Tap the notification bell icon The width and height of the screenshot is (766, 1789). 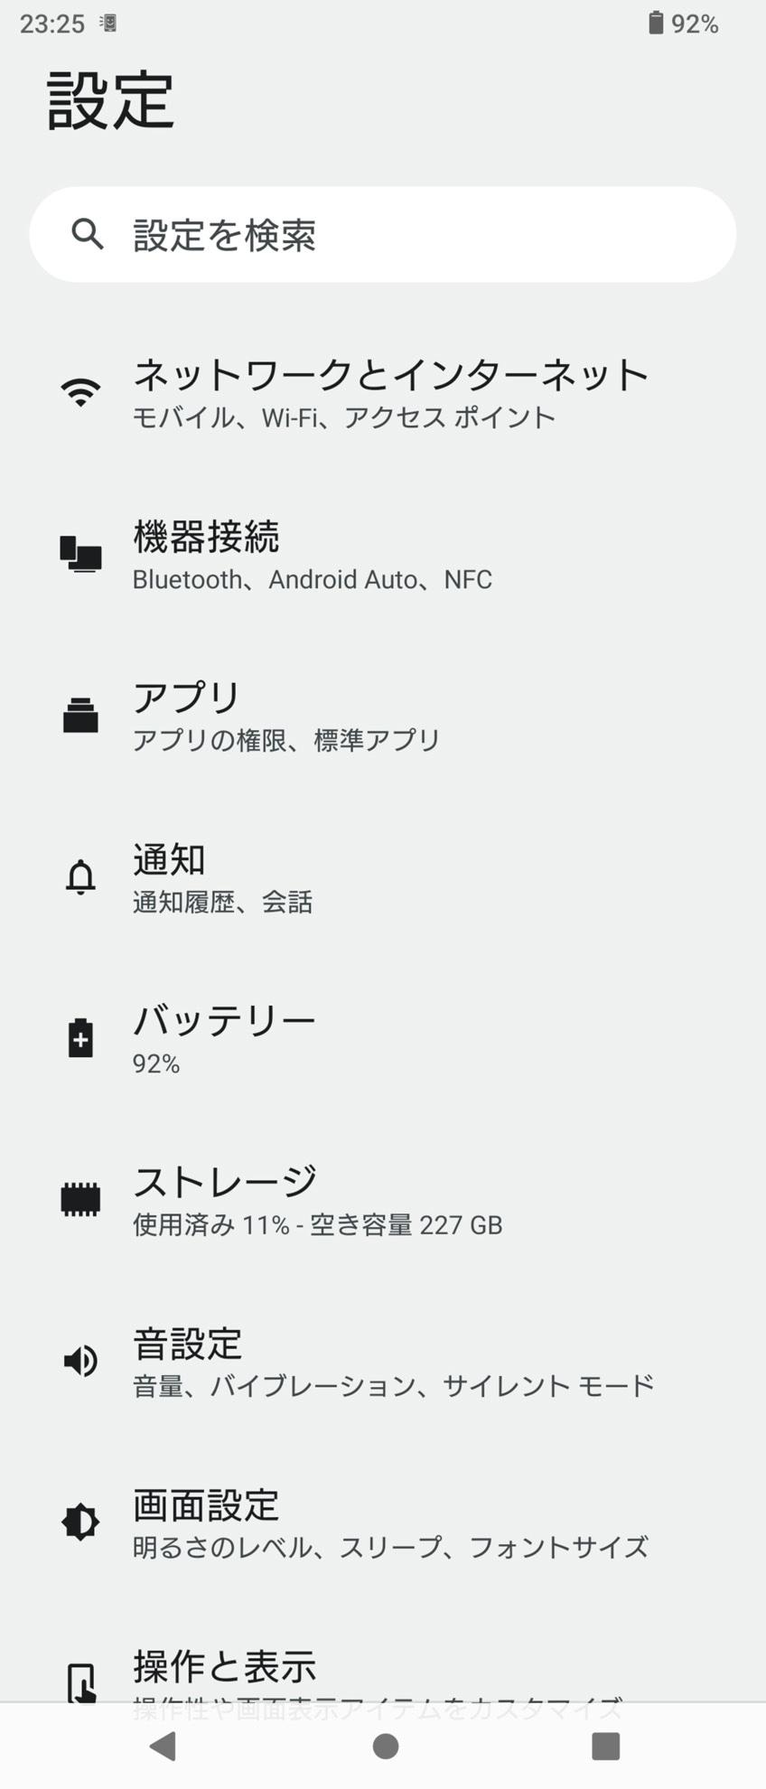click(x=80, y=876)
